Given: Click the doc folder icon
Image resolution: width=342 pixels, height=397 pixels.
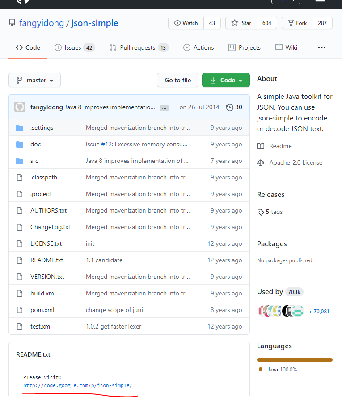Looking at the screenshot, I should [20, 145].
